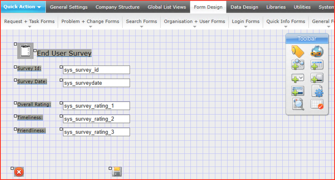
Task: Click the floppy disk save icon
Action: (x=117, y=172)
